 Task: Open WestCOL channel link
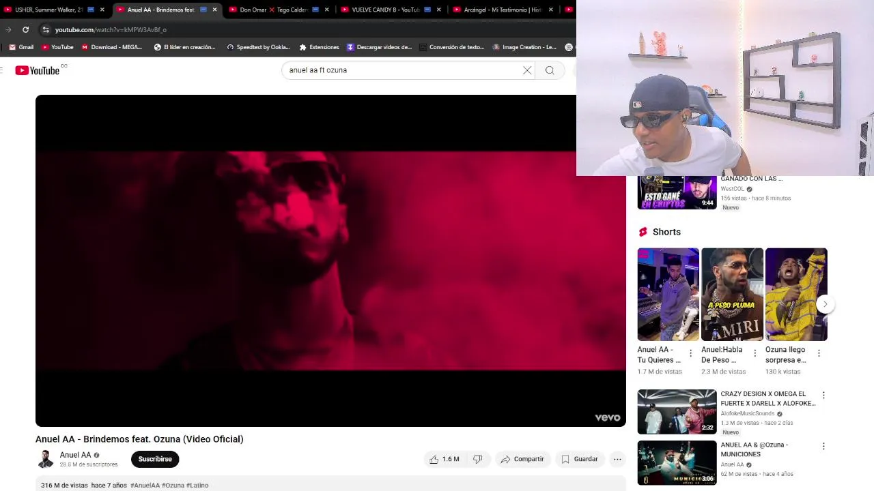coord(732,189)
